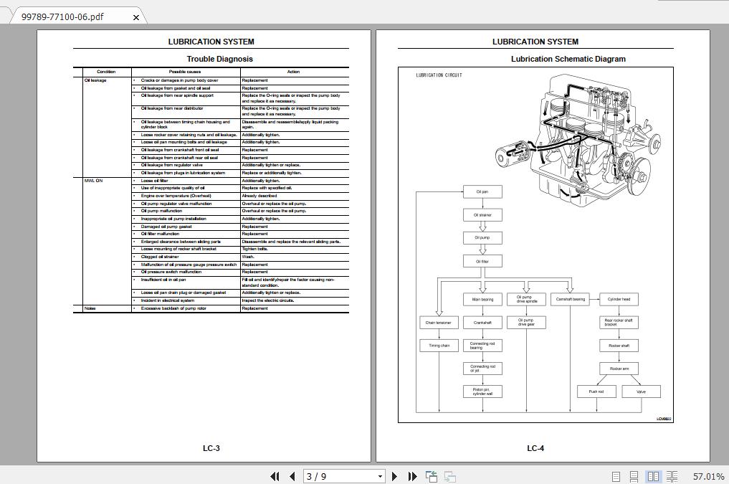
Task: Click the Main bearing flowchart box
Action: [482, 300]
